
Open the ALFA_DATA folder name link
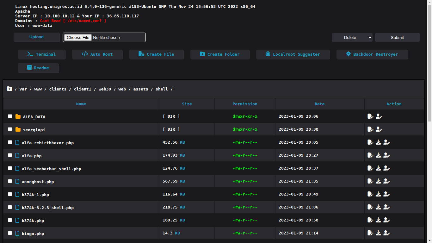34,117
